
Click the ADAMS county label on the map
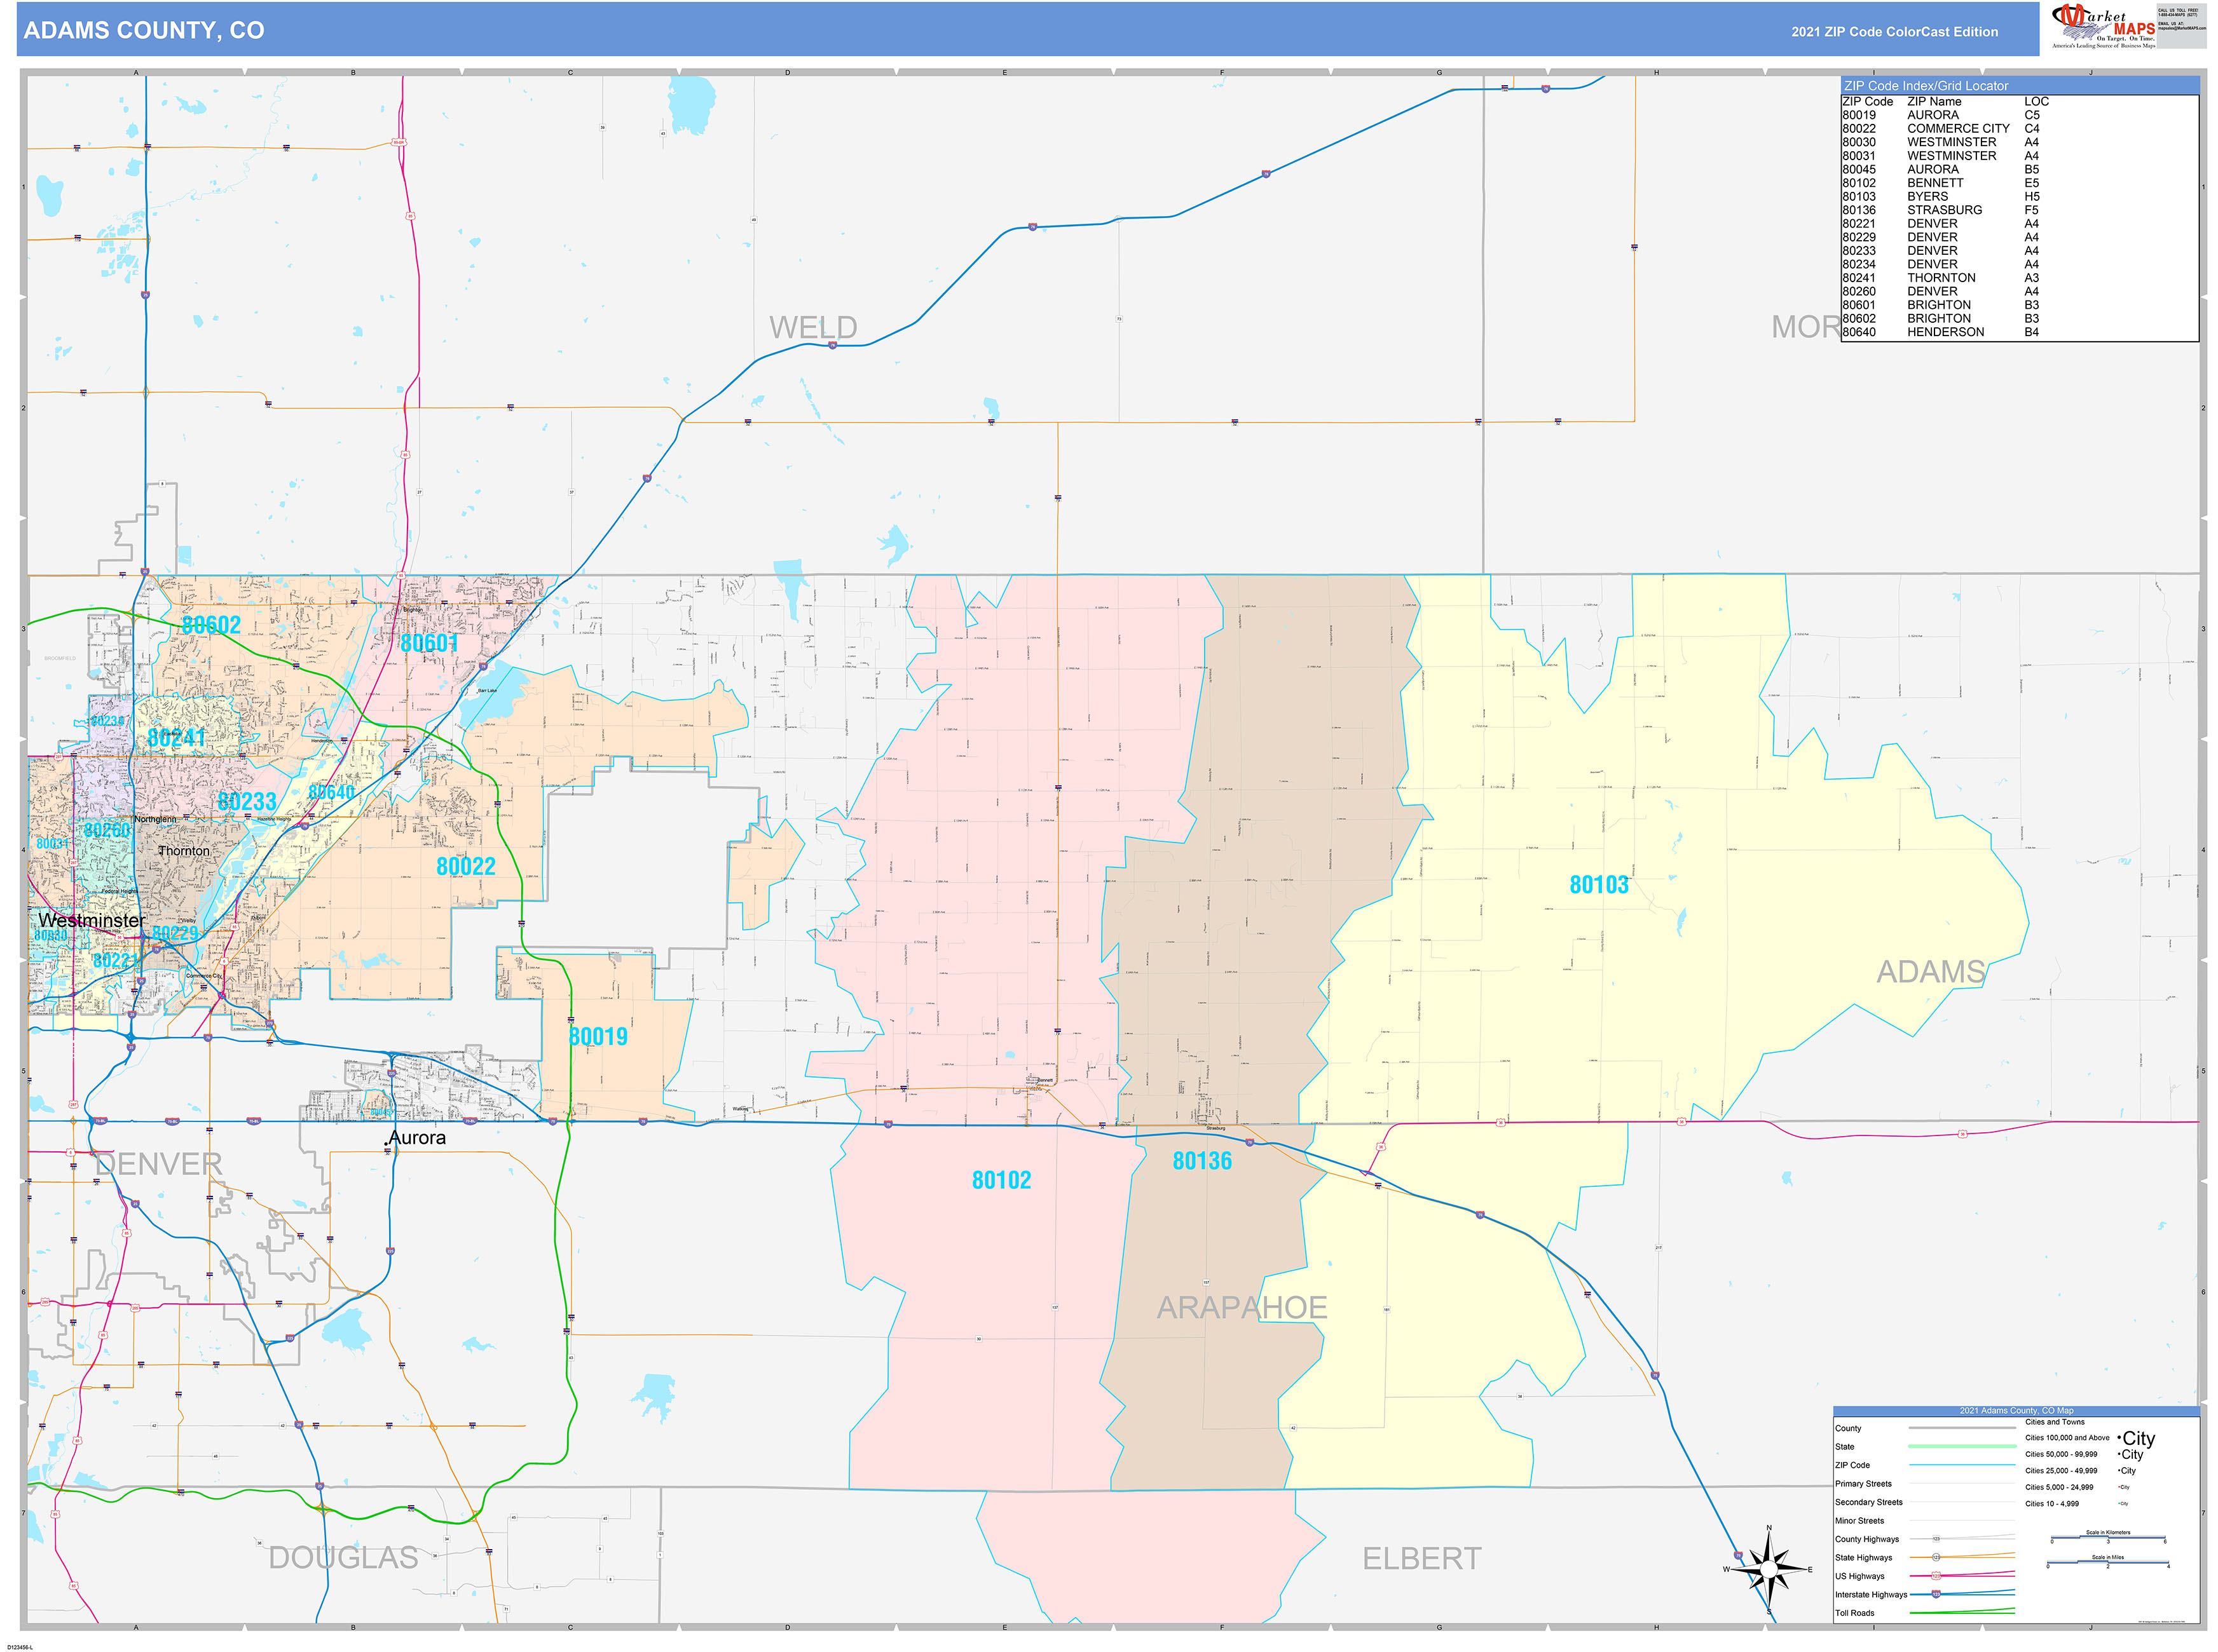pyautogui.click(x=1930, y=972)
